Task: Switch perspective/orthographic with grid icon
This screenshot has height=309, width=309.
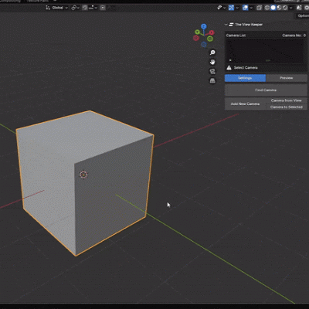Action: pyautogui.click(x=212, y=81)
